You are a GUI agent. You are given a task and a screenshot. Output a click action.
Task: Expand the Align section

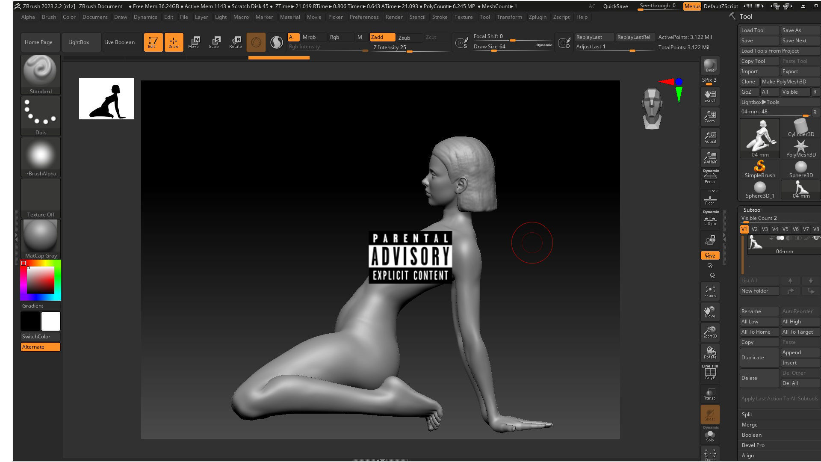click(748, 455)
